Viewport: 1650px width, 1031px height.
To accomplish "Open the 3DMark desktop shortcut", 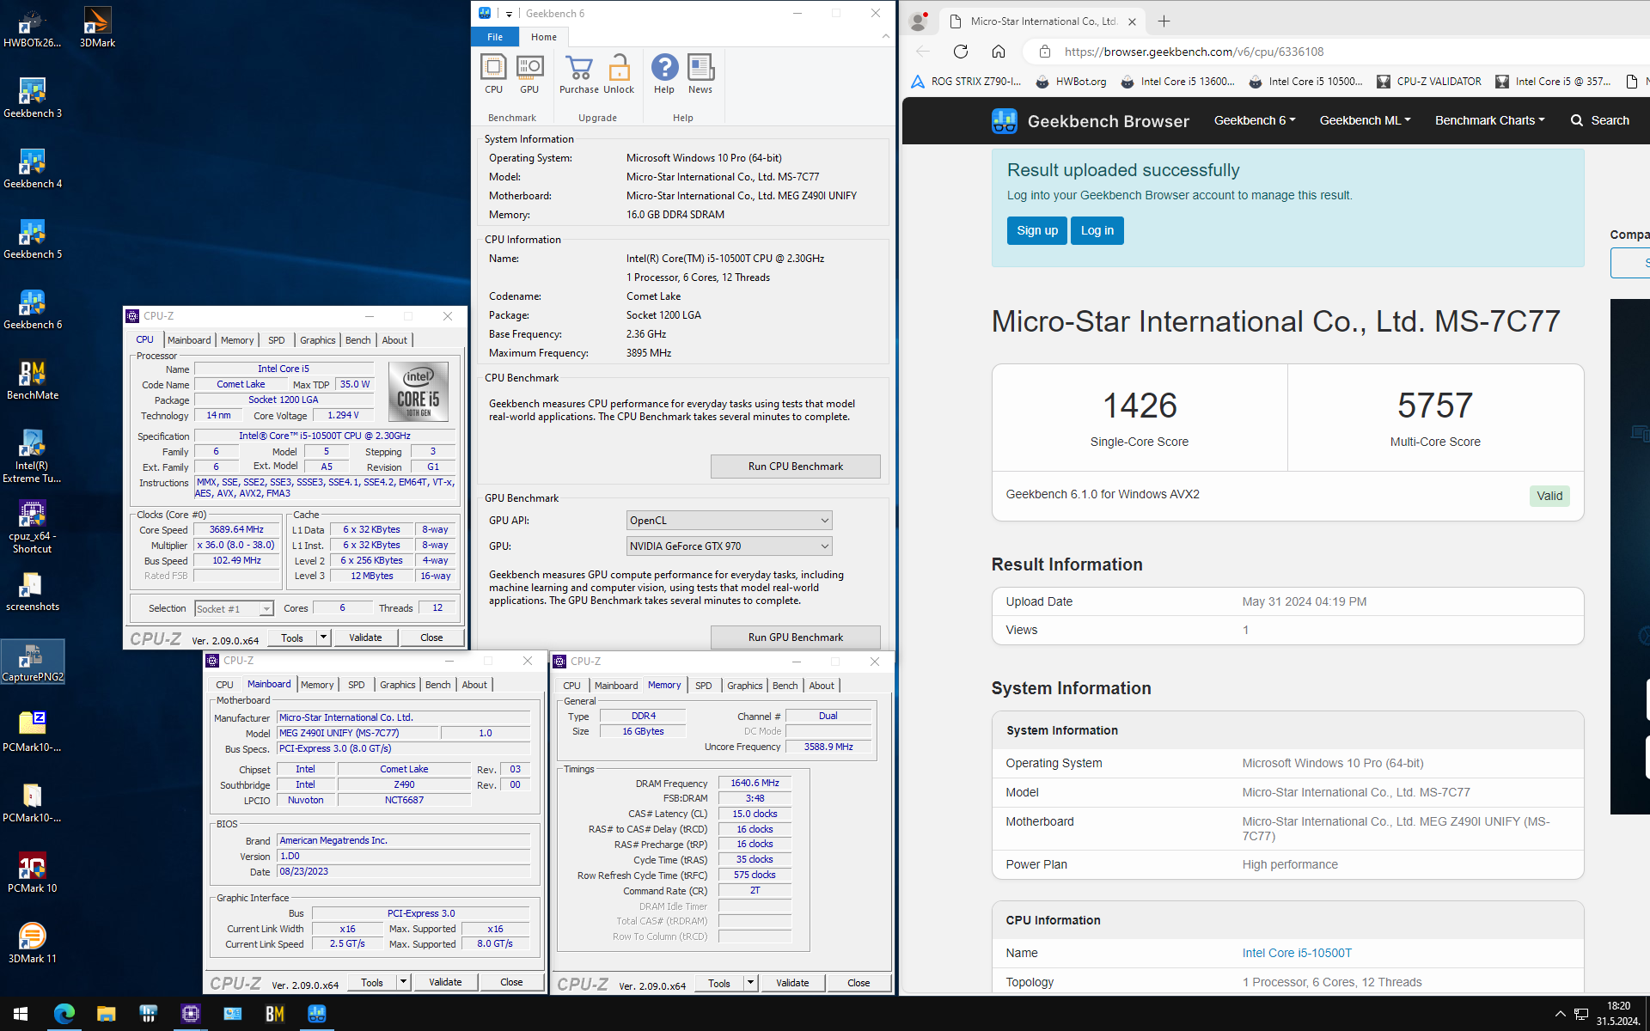I will (x=97, y=28).
